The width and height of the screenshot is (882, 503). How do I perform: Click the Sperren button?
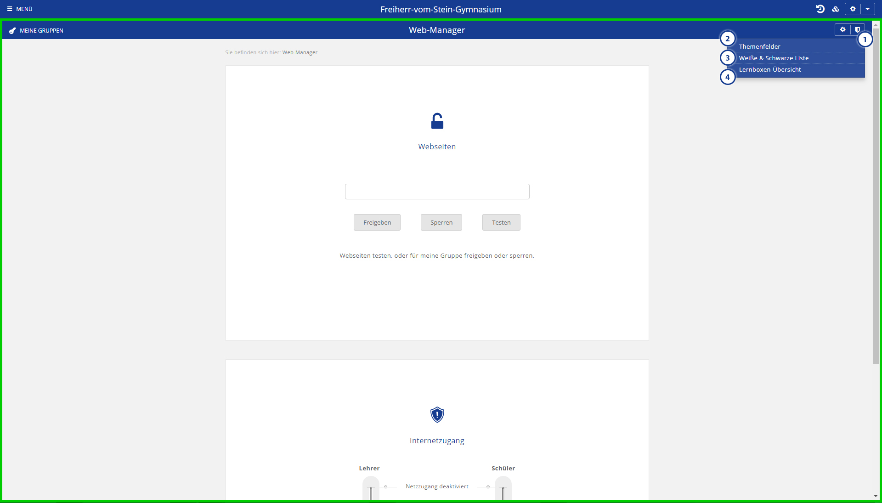pos(441,222)
